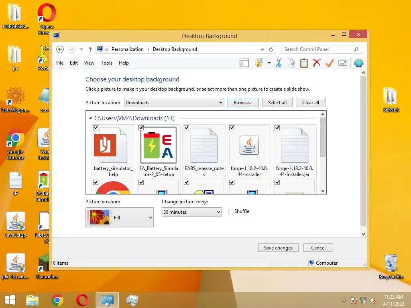The image size is (411, 308).
Task: Uncheck the Chrome thumbnail checkbox in second row
Action: [96, 182]
